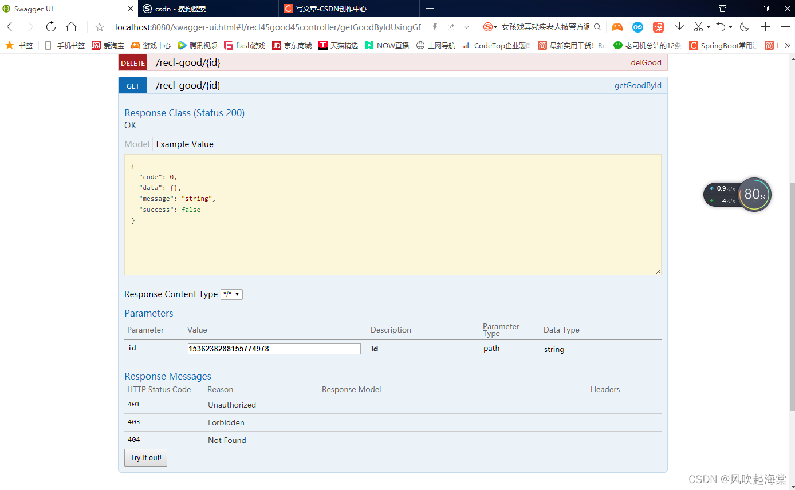Switch to the Model tab

(137, 144)
